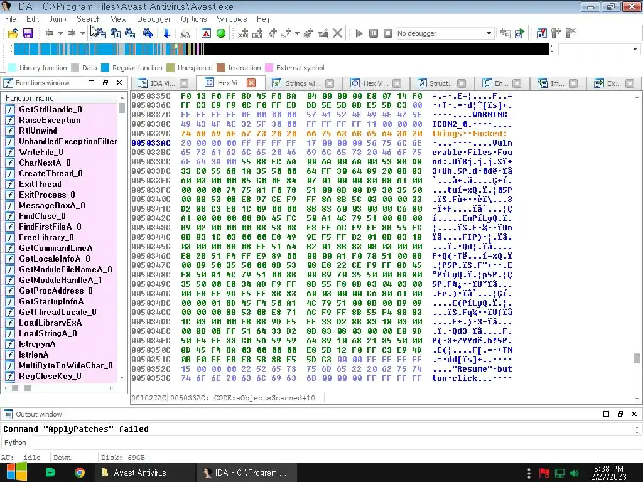643x482 pixels.
Task: Click the asterisk array icon
Action: 308,33
